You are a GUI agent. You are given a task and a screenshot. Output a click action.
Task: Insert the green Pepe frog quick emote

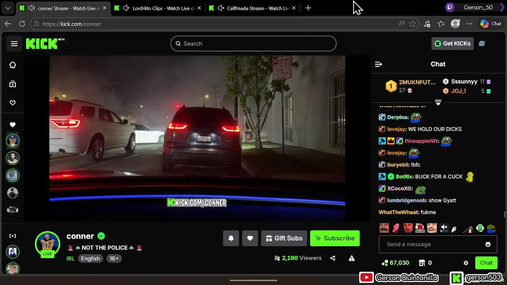pos(491,228)
